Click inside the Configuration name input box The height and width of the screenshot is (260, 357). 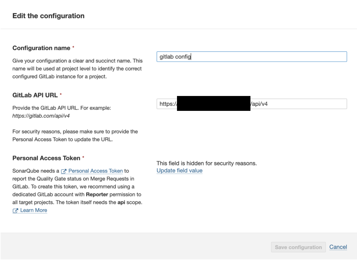(251, 56)
